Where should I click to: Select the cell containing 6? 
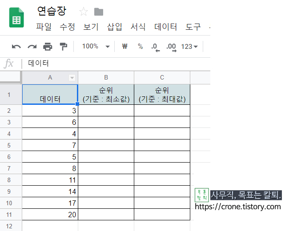[x=50, y=122]
